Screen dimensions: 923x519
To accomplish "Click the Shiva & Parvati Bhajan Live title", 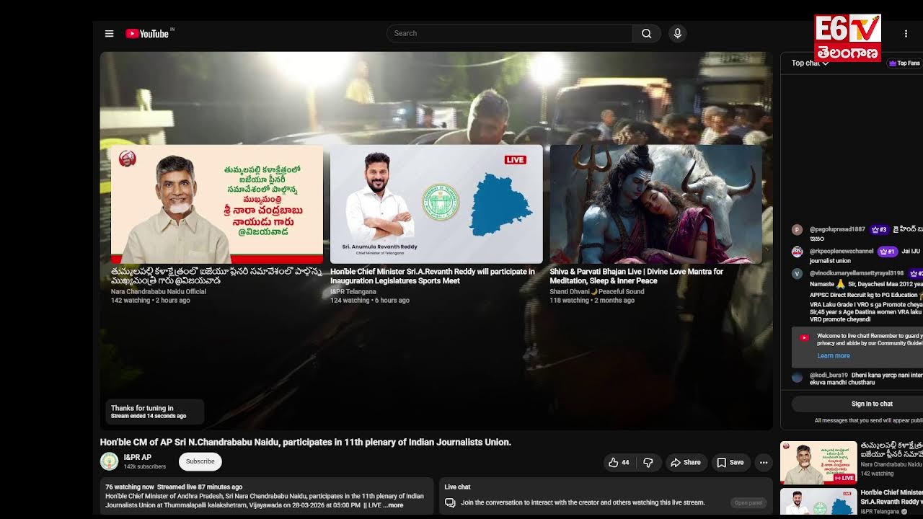I will [636, 276].
